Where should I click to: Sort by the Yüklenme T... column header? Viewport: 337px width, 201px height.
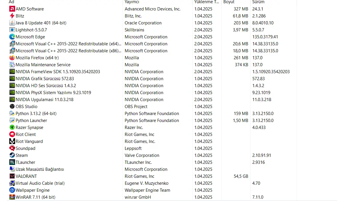(x=207, y=2)
